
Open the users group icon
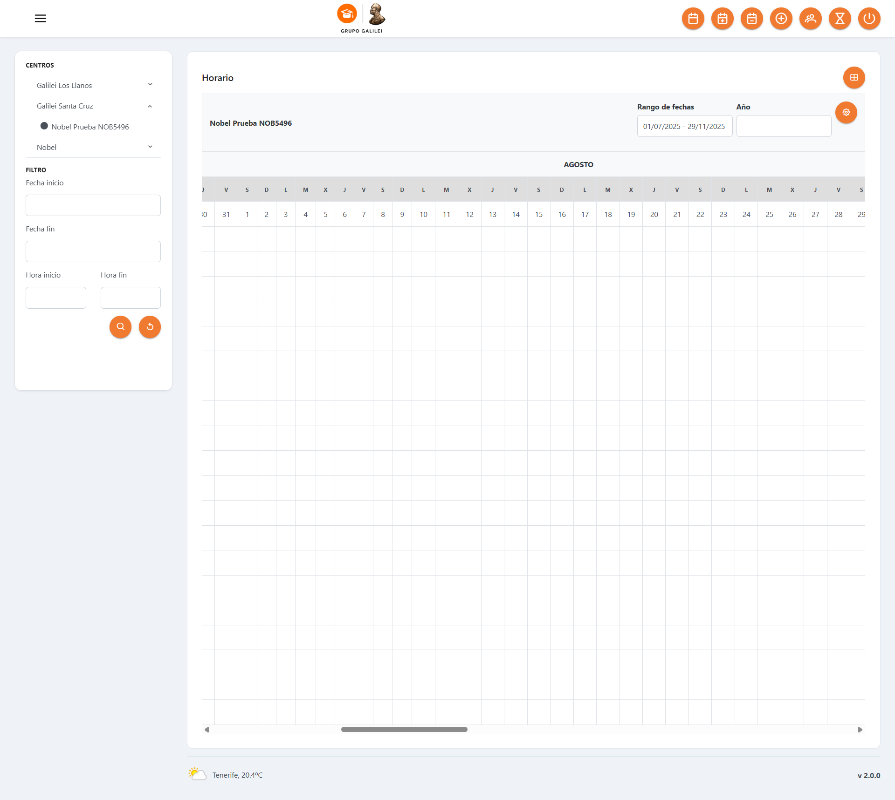point(811,19)
